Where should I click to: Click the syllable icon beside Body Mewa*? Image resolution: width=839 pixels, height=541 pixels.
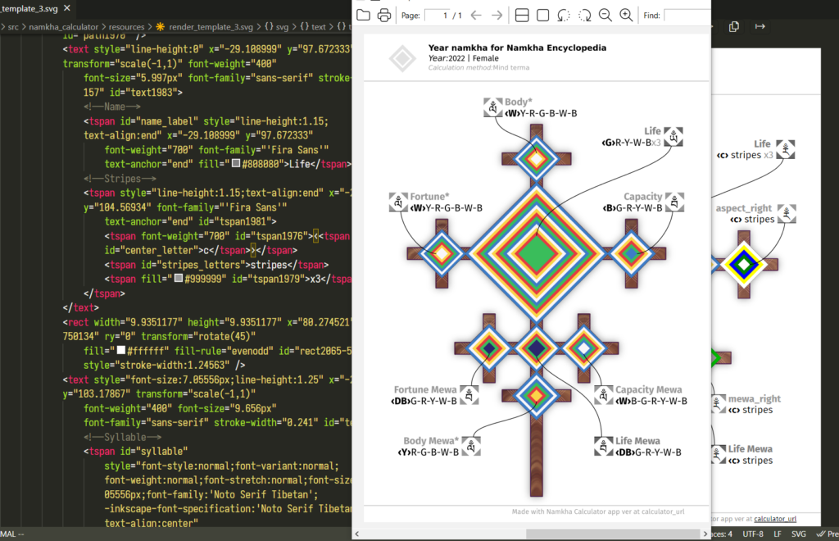tap(471, 446)
